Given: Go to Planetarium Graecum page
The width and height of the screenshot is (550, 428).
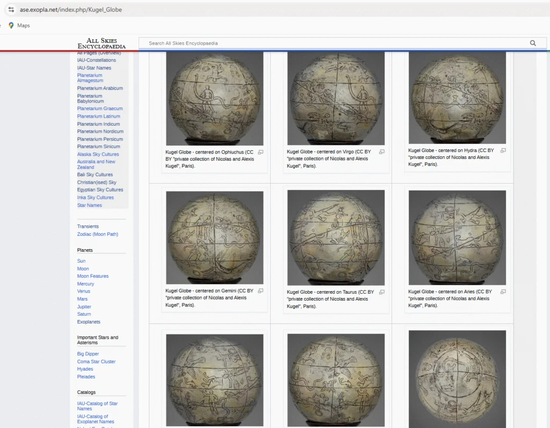Looking at the screenshot, I should 100,109.
